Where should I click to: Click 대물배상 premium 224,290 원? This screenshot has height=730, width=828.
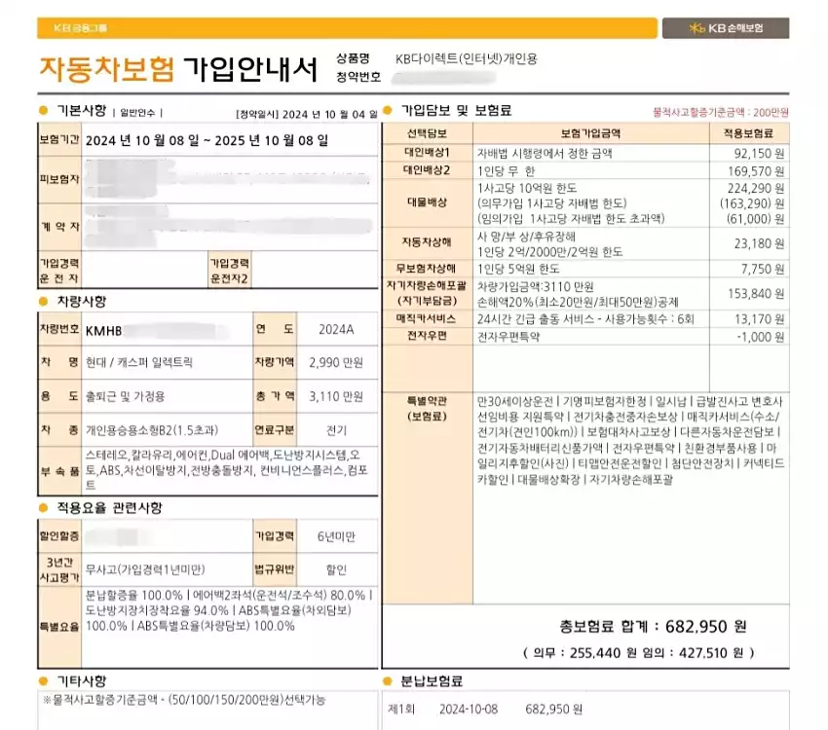(x=756, y=188)
